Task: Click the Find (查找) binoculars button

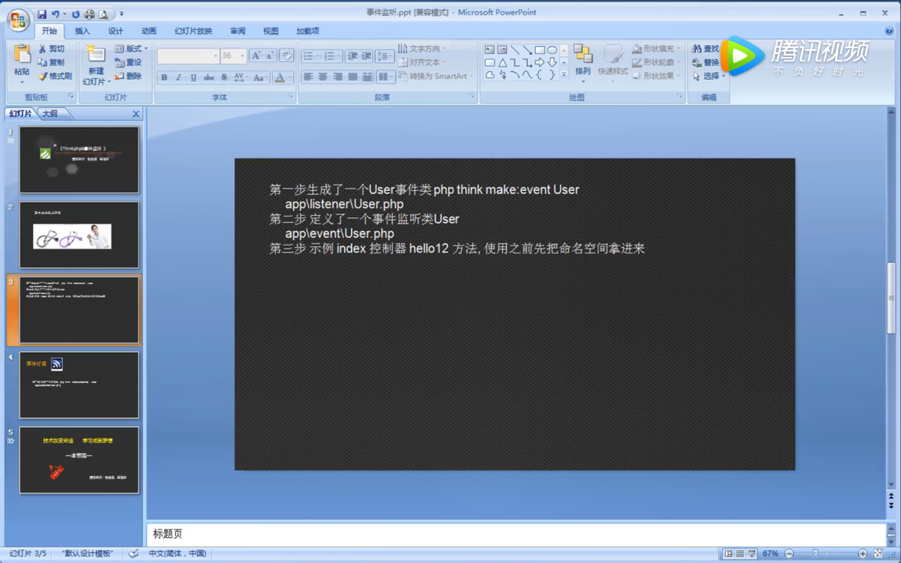Action: (705, 49)
